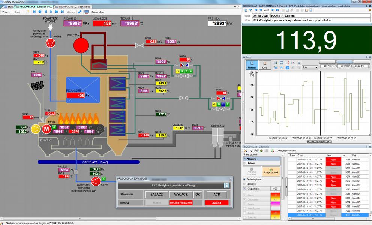Viewport: 372px width, 225px height.
Task: Click the rewind double-arrow icon in main toolbar
Action: pyautogui.click(x=40, y=12)
